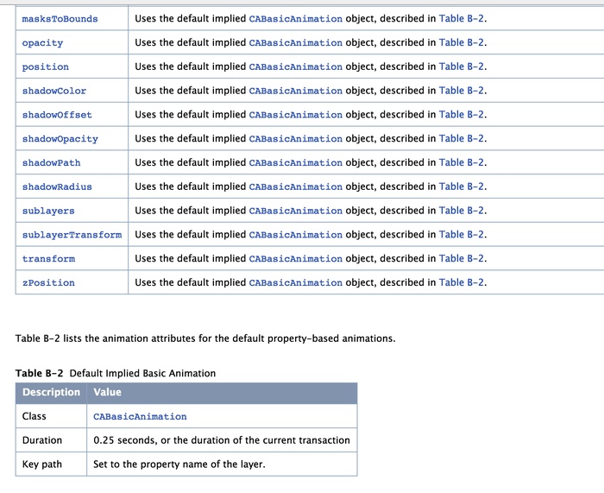604x493 pixels.
Task: Open the shadowOffset property link
Action: click(x=57, y=115)
